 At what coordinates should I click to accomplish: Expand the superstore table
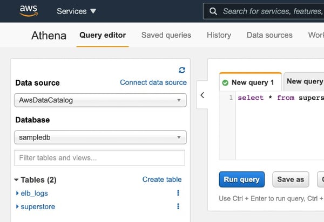pos(17,206)
